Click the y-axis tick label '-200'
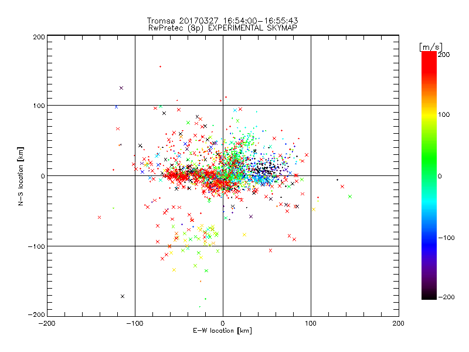469x352 pixels. (x=36, y=314)
